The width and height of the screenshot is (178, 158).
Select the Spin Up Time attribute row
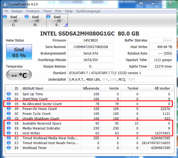[89, 94]
